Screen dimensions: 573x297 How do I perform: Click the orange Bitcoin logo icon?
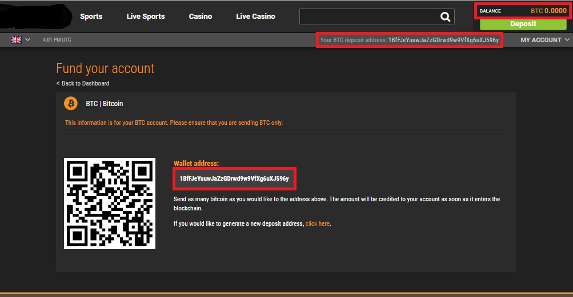pos(71,103)
